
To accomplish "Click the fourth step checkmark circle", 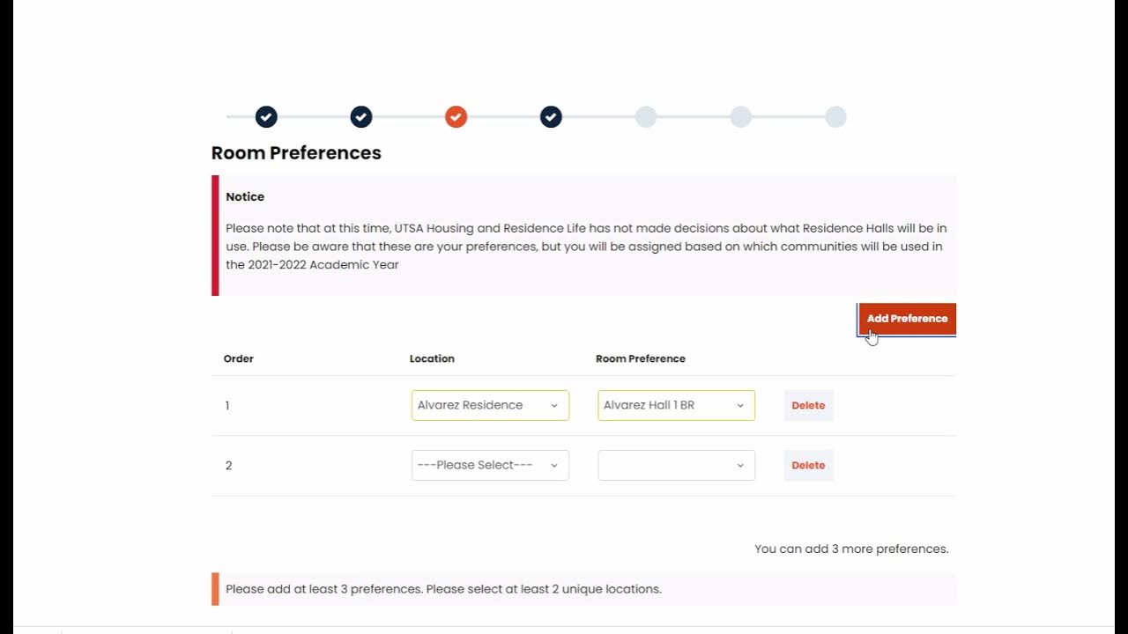I will 551,116.
